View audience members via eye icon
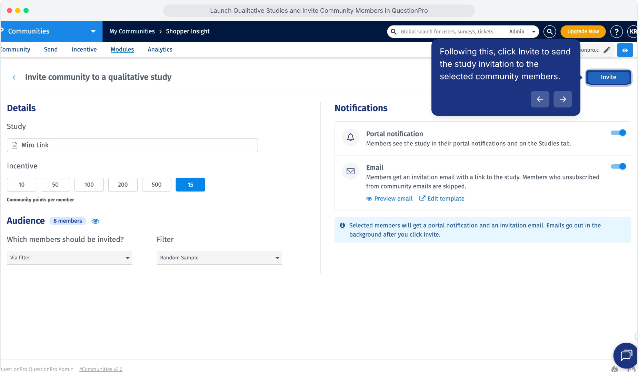This screenshot has width=638, height=372. [96, 221]
